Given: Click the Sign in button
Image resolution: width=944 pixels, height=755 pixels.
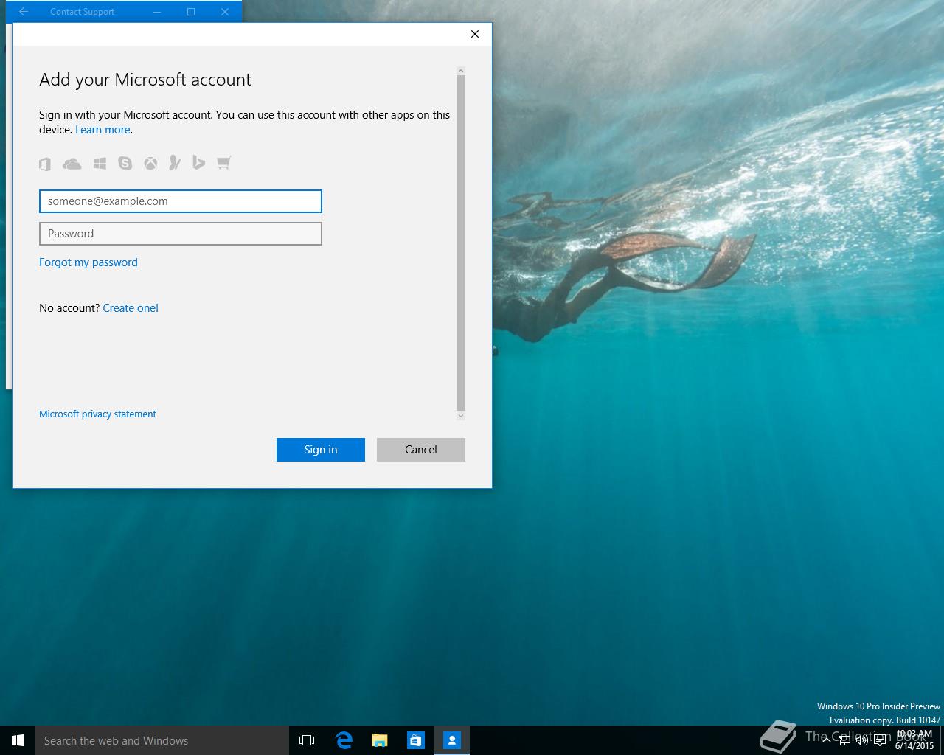Looking at the screenshot, I should [321, 450].
